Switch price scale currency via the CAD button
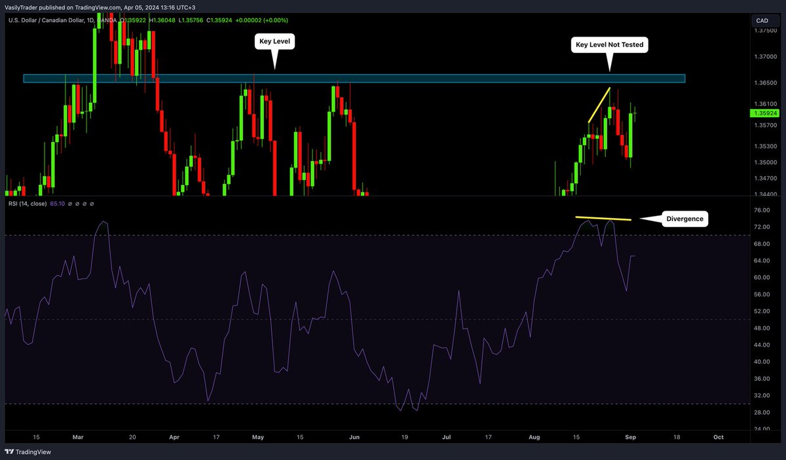Image resolution: width=786 pixels, height=460 pixels. (762, 20)
